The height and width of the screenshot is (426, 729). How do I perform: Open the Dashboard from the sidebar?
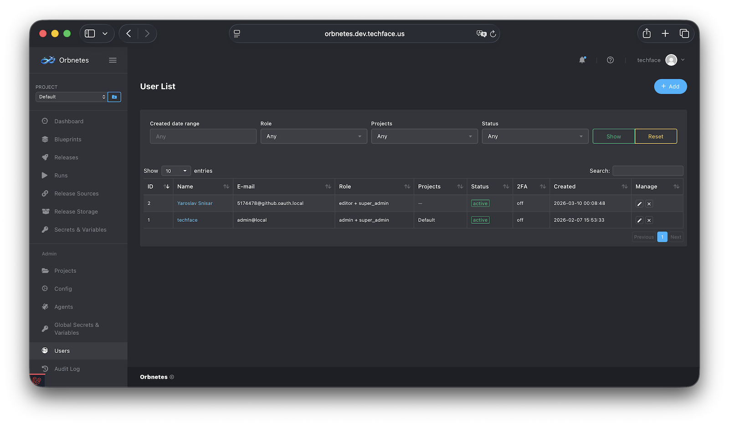[x=68, y=121]
